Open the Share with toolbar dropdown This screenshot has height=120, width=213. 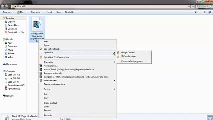(36, 12)
